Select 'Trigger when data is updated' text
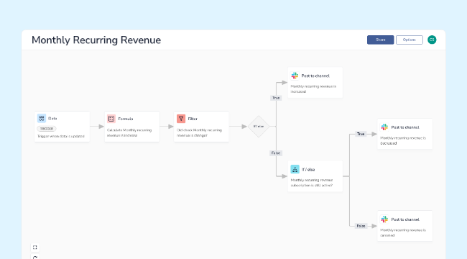 click(61, 137)
